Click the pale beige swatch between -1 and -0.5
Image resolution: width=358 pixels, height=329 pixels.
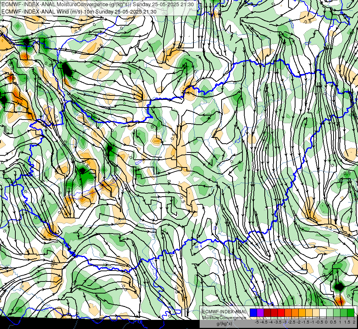(x=316, y=313)
